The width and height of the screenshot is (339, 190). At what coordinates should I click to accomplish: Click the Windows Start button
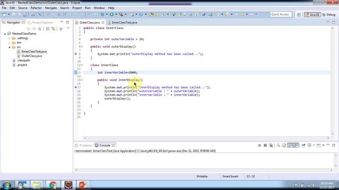click(x=7, y=185)
